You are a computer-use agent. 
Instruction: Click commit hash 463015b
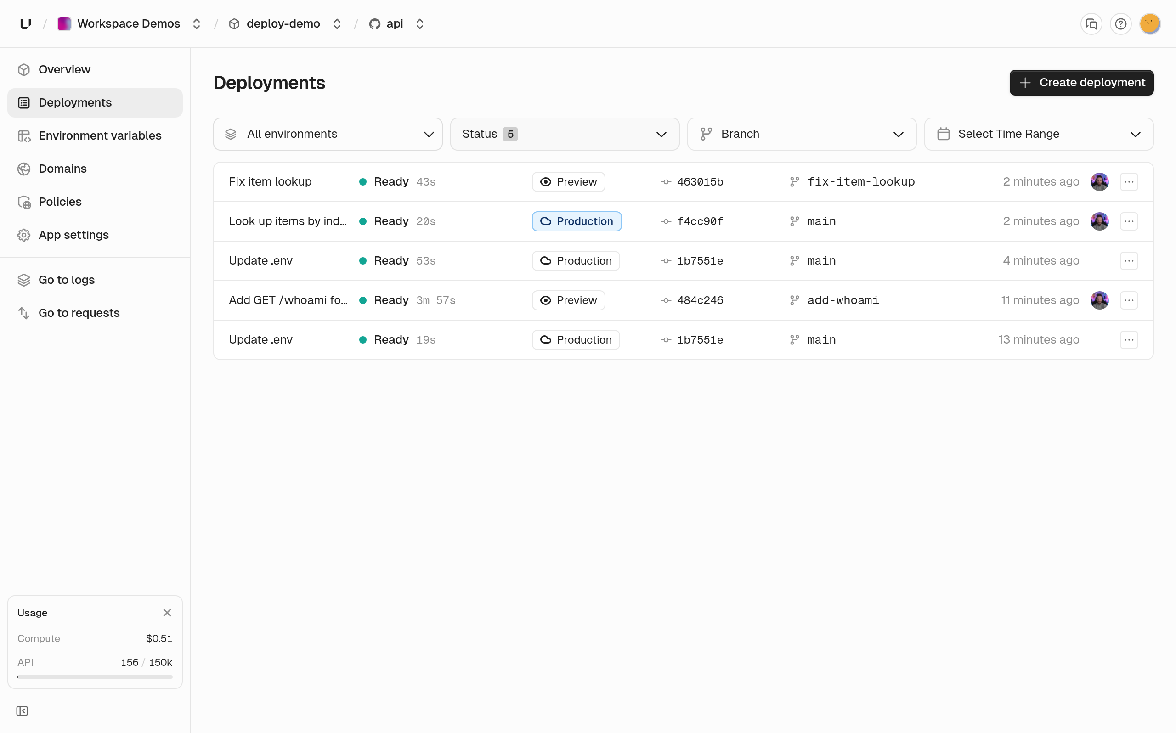point(700,182)
